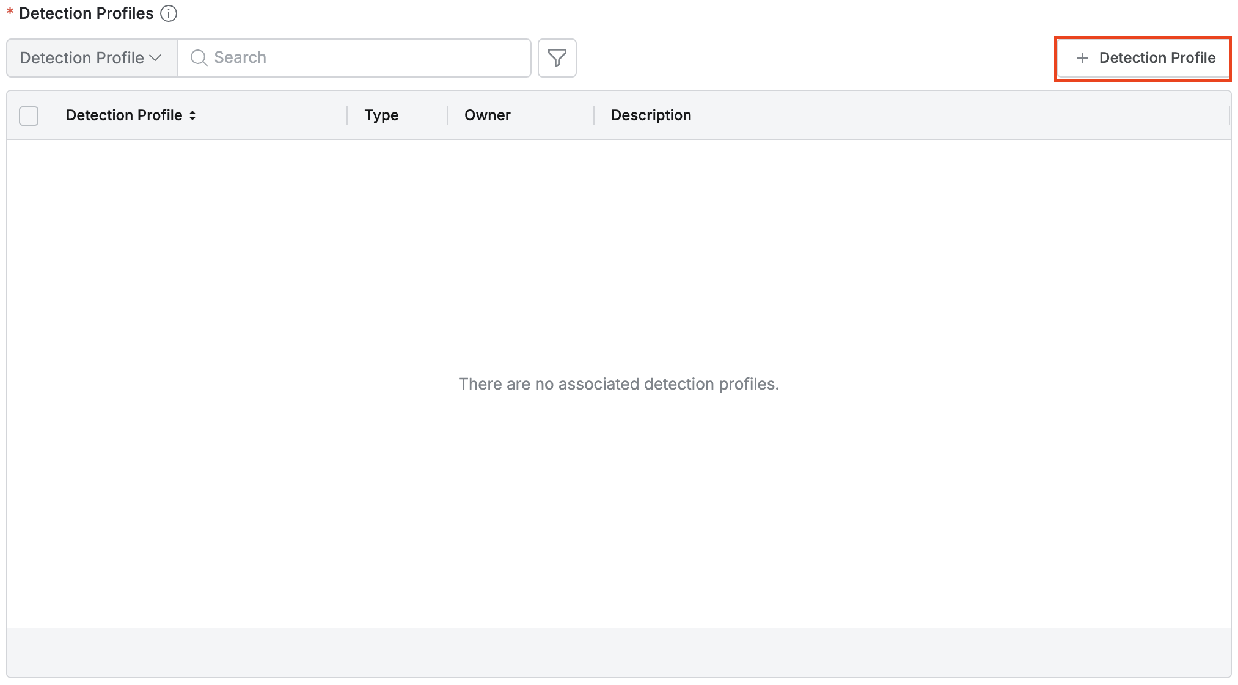The height and width of the screenshot is (685, 1238).
Task: Click the Detection Profiles section label
Action: pyautogui.click(x=86, y=13)
